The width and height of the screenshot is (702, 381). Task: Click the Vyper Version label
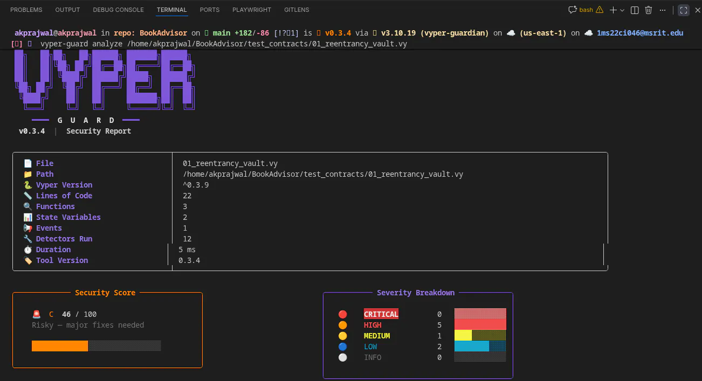64,185
